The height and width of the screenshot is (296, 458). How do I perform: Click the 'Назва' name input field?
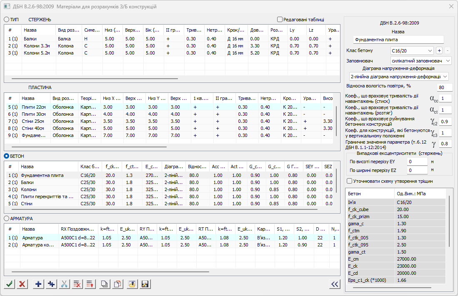click(x=398, y=40)
